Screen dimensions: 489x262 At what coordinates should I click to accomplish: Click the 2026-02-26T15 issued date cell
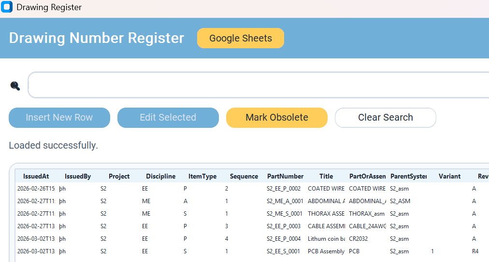point(36,189)
